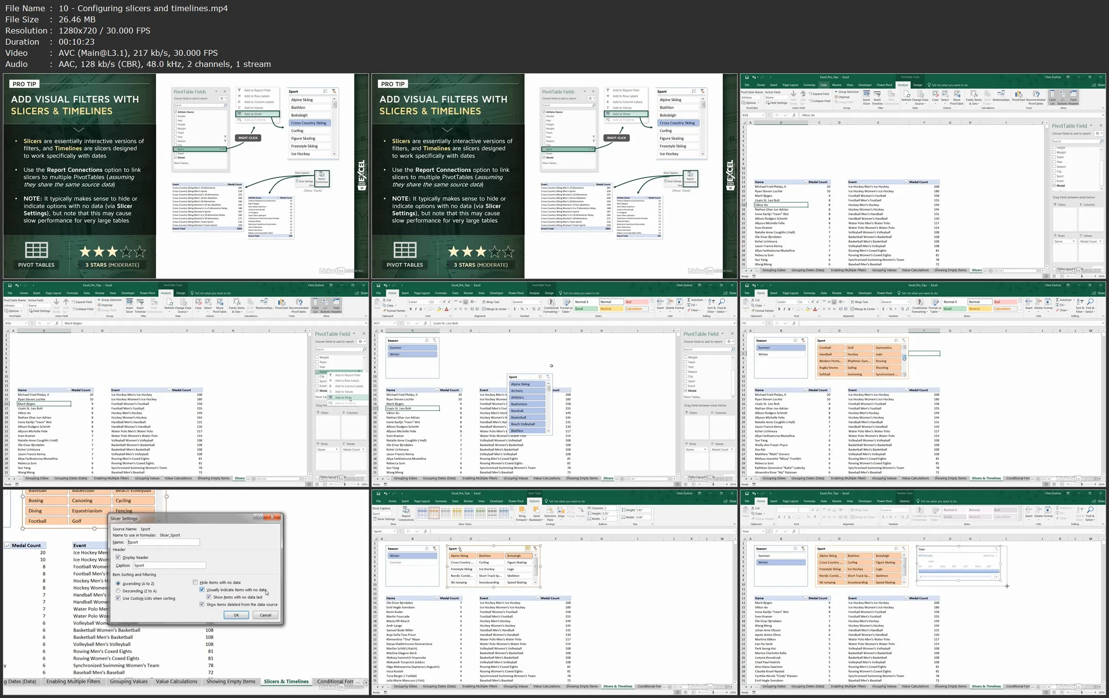Select Winter in Season slicer of Judo frame
The width and height of the screenshot is (1109, 698).
point(781,355)
